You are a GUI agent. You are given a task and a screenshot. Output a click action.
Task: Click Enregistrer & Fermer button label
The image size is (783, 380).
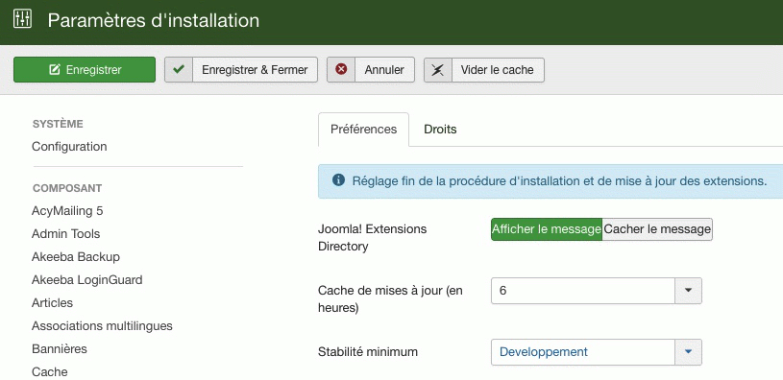click(255, 70)
